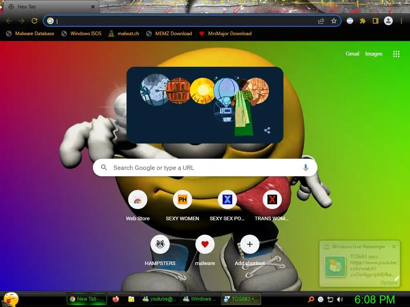This screenshot has width=410, height=307.
Task: Click the Search Google or type a URL box
Action: coord(205,167)
